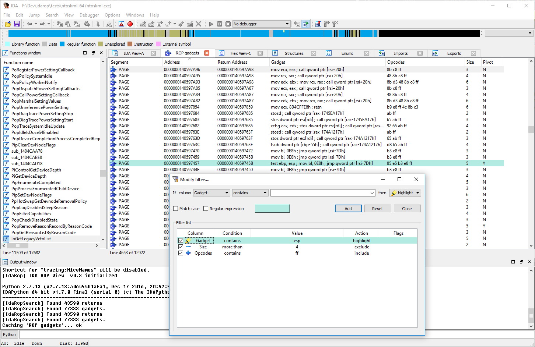
Task: Click the blue plus icon in Opcodes filter row
Action: pos(188,253)
